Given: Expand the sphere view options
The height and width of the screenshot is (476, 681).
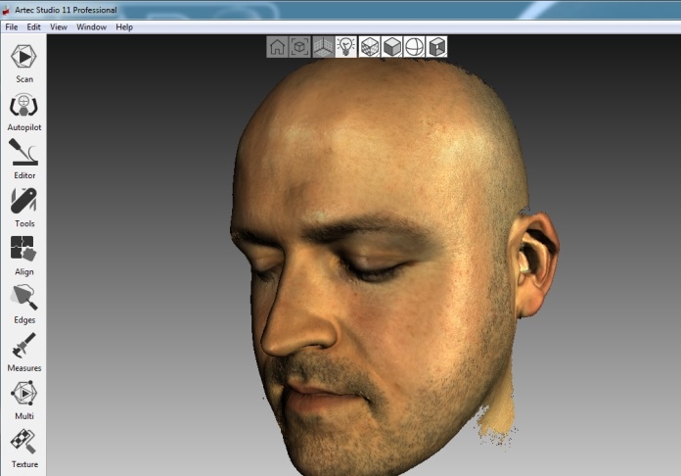Looking at the screenshot, I should click(414, 47).
